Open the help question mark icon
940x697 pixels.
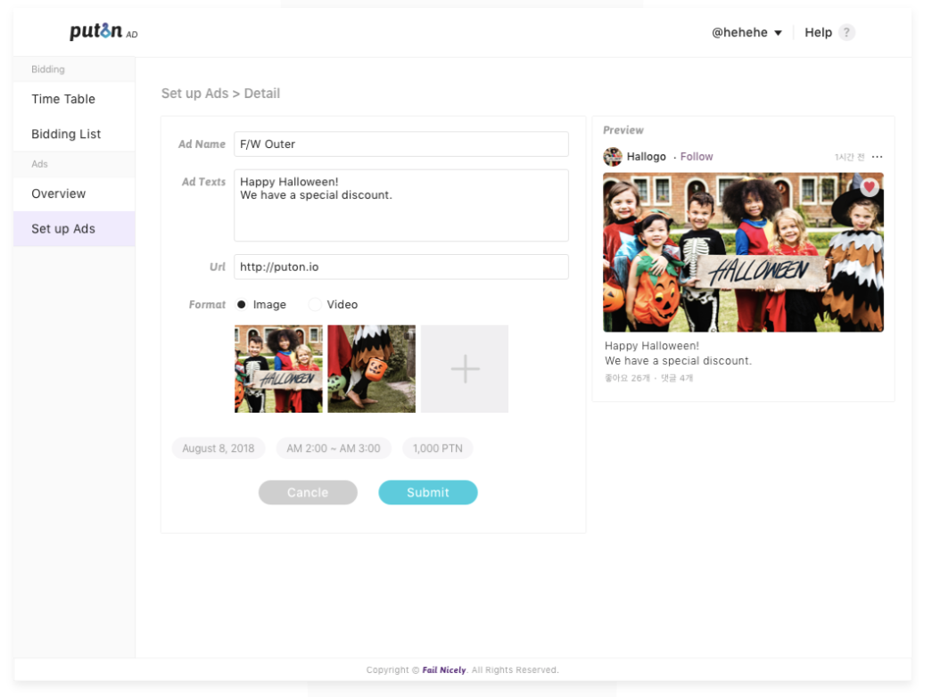click(845, 32)
